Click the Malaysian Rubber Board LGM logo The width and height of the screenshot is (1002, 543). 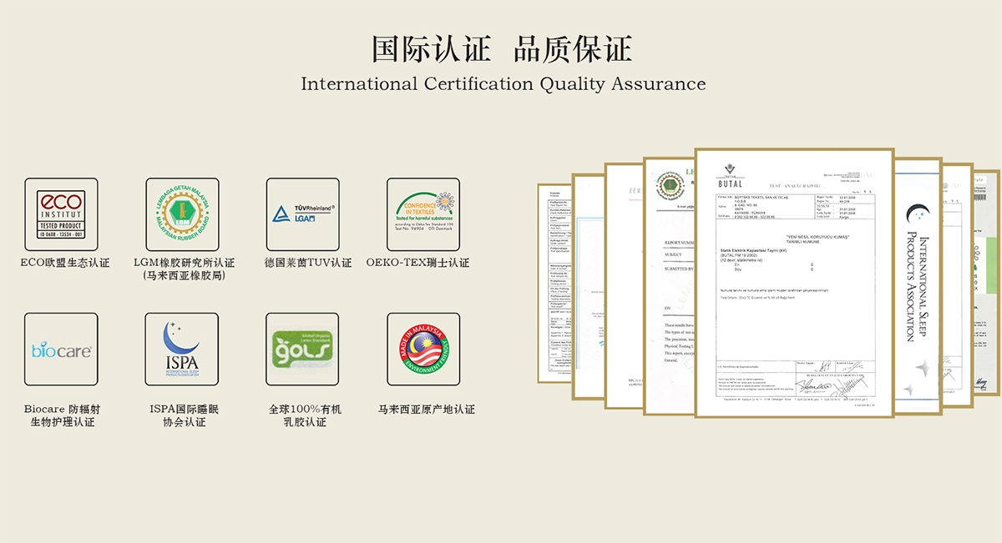click(182, 214)
